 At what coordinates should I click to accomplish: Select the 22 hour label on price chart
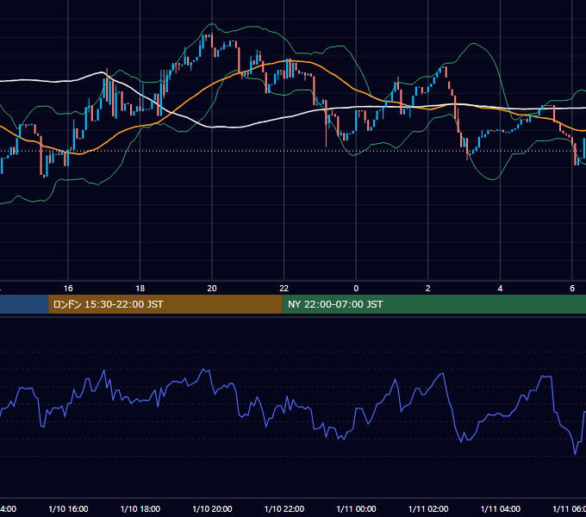pyautogui.click(x=284, y=289)
